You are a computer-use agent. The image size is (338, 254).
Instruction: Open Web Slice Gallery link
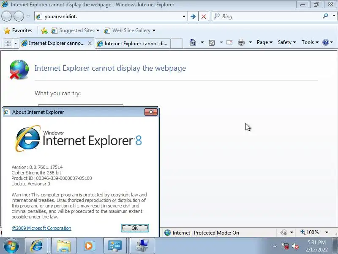coord(130,30)
